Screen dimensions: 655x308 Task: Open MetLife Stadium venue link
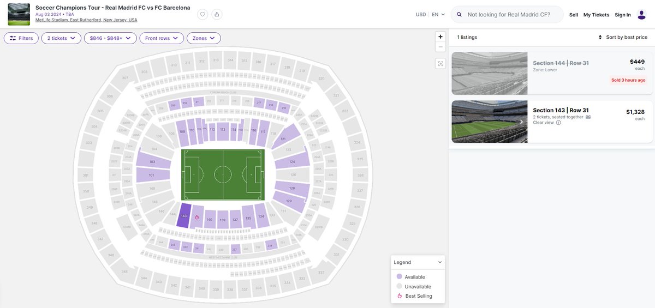[86, 20]
